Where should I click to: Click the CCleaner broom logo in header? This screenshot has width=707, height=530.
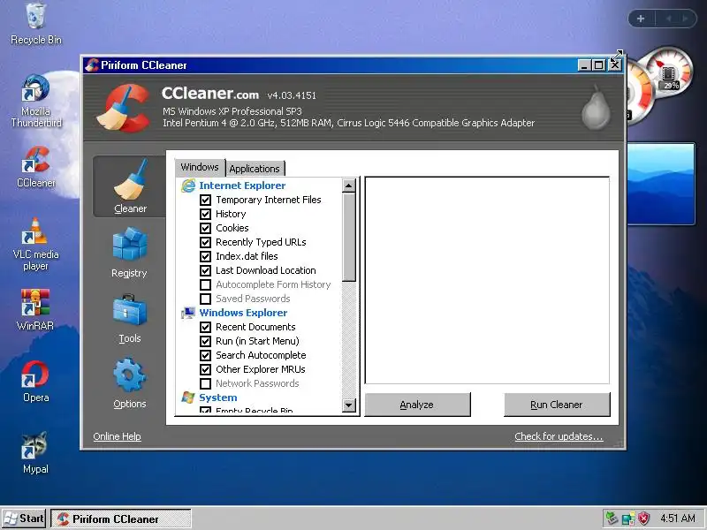click(x=123, y=108)
